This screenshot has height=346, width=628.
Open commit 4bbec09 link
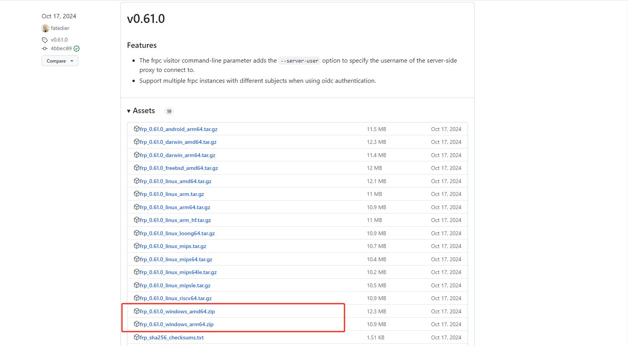pos(61,49)
